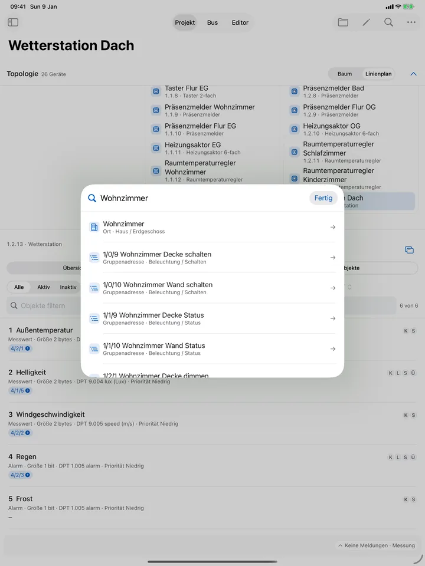The width and height of the screenshot is (425, 566).
Task: Select device icon of Präsenzmelder Wohnzimmer
Action: (x=156, y=110)
